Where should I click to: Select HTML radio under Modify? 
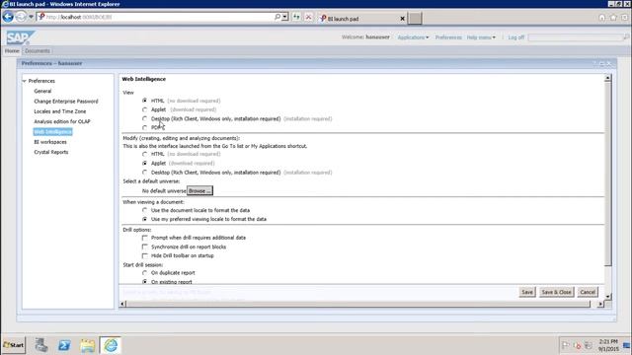[x=145, y=154]
